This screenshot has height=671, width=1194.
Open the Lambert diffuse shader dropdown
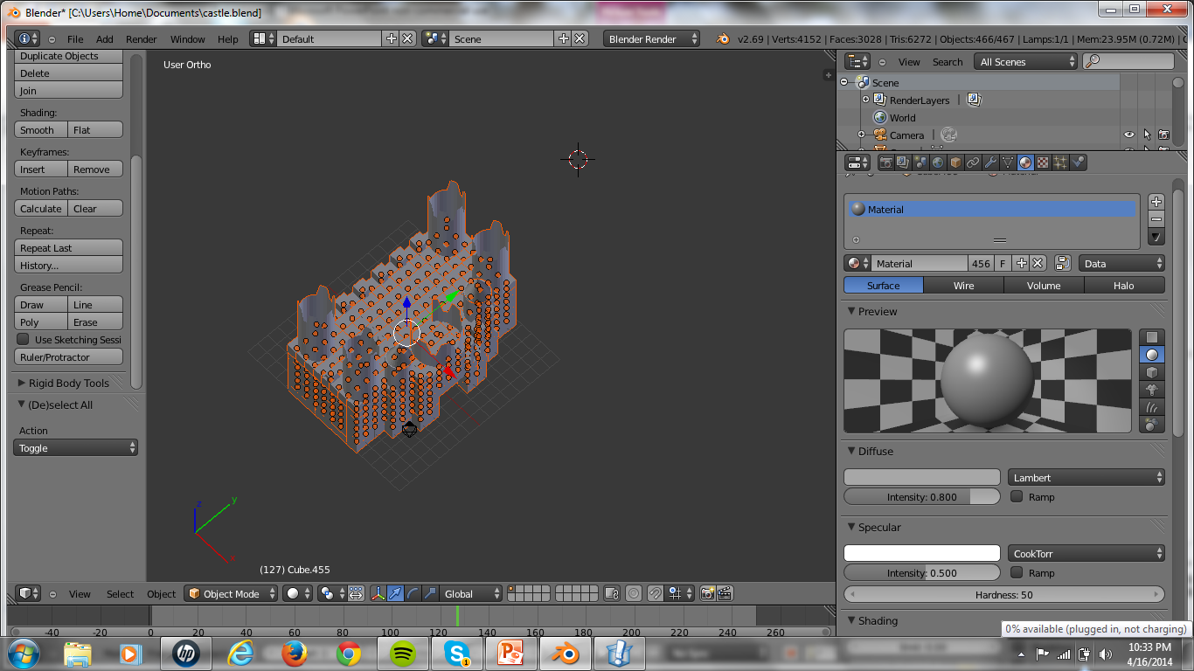pos(1086,476)
